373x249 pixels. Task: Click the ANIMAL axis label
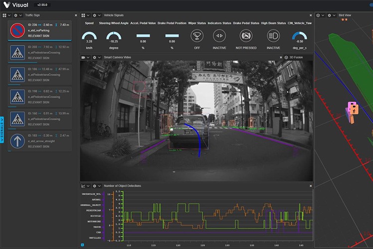[x=96, y=200]
